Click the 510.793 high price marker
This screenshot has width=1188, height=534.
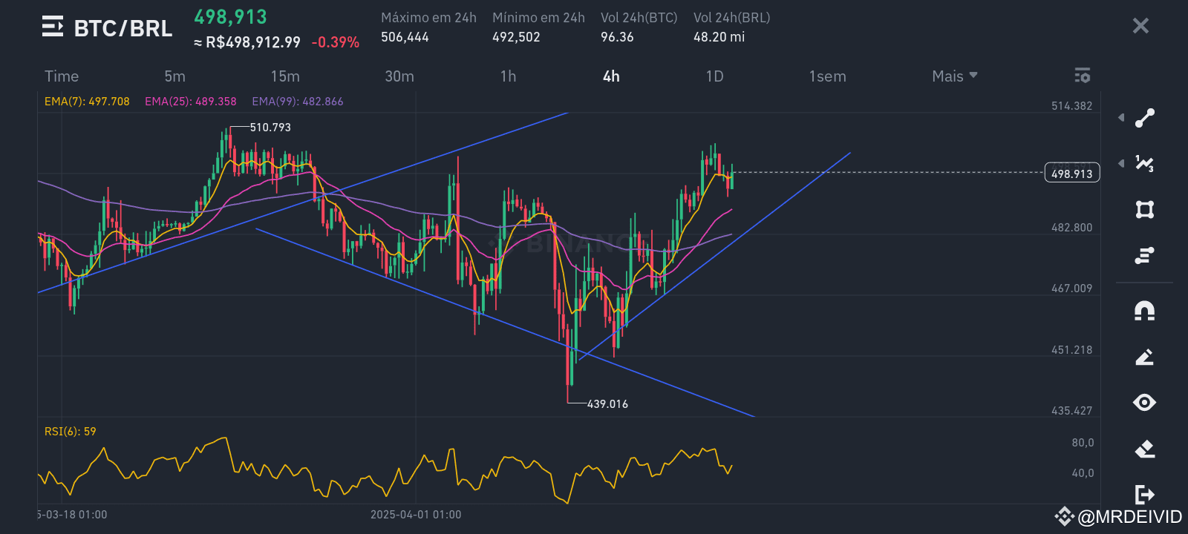(270, 128)
